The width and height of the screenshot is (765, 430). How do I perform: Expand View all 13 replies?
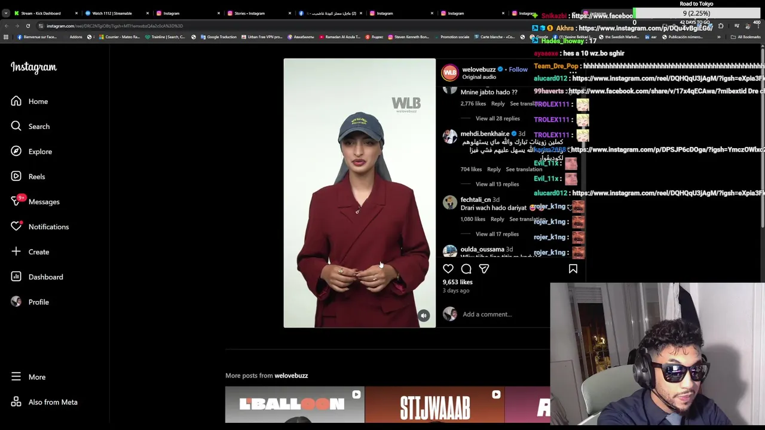click(497, 184)
